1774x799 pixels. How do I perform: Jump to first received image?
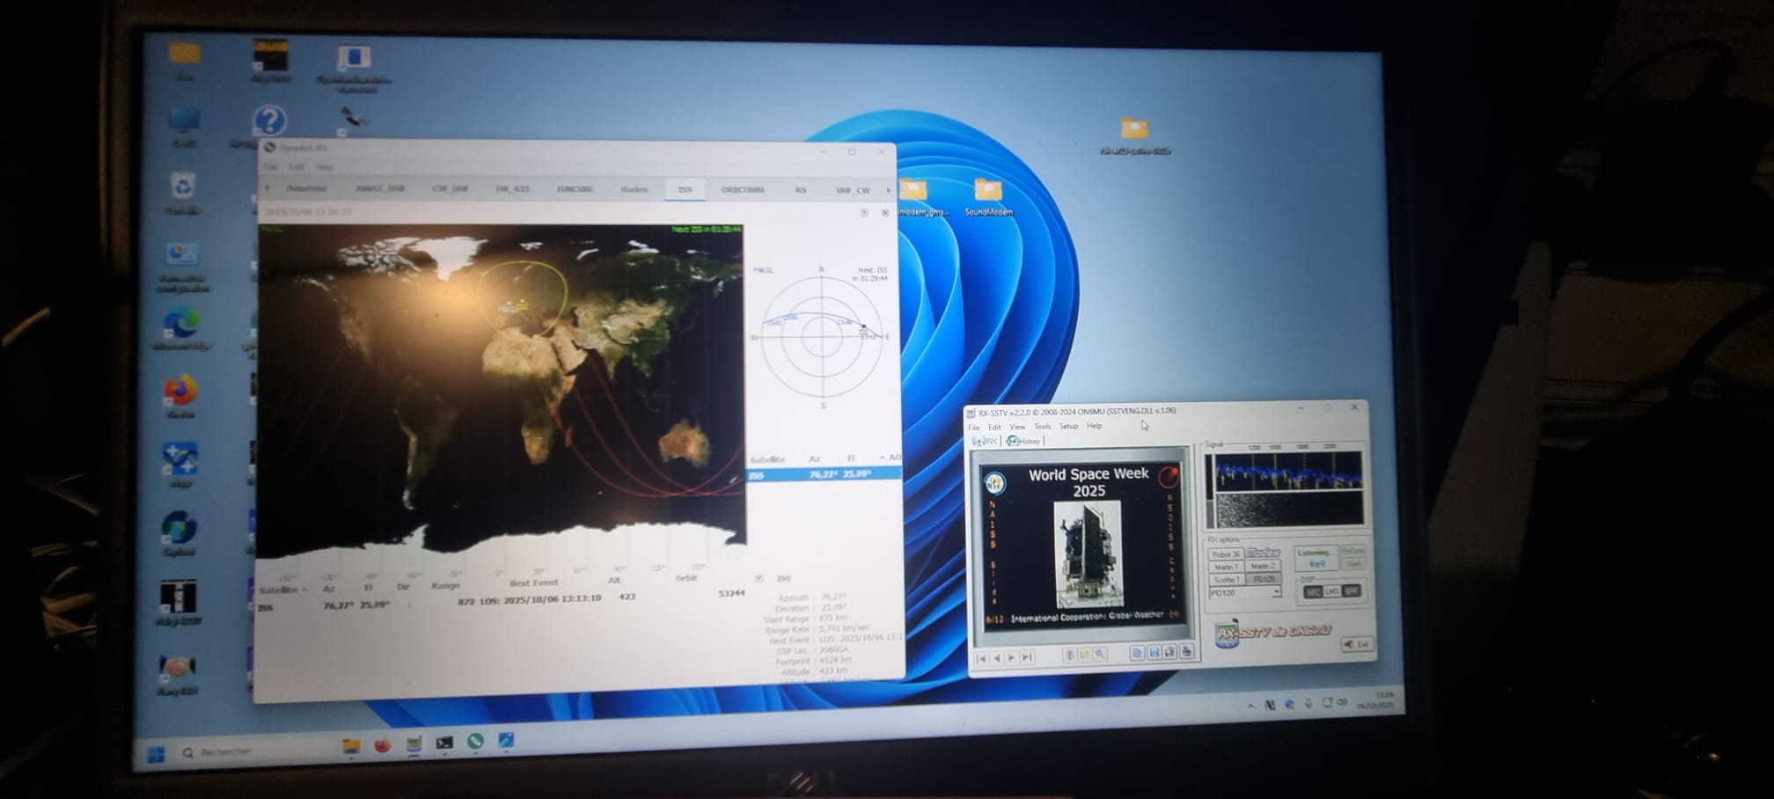click(x=981, y=657)
